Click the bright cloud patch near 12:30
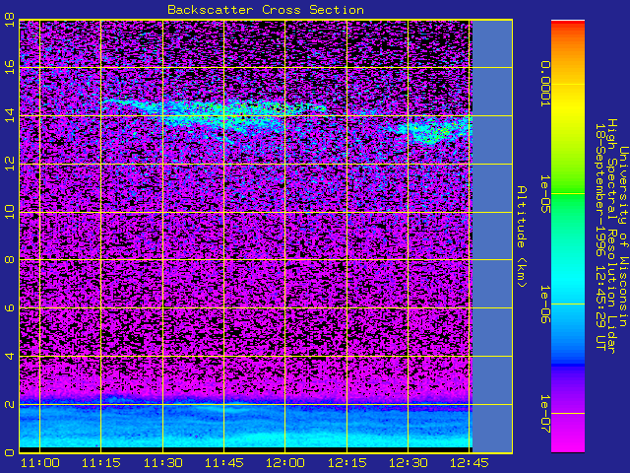The image size is (630, 473). [432, 131]
